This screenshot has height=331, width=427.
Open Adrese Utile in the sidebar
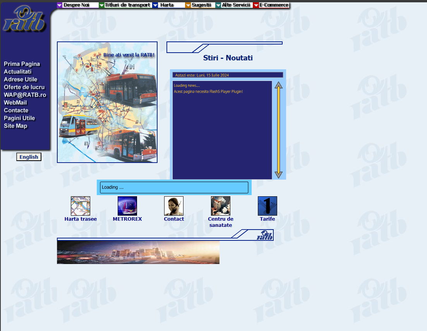coord(21,79)
